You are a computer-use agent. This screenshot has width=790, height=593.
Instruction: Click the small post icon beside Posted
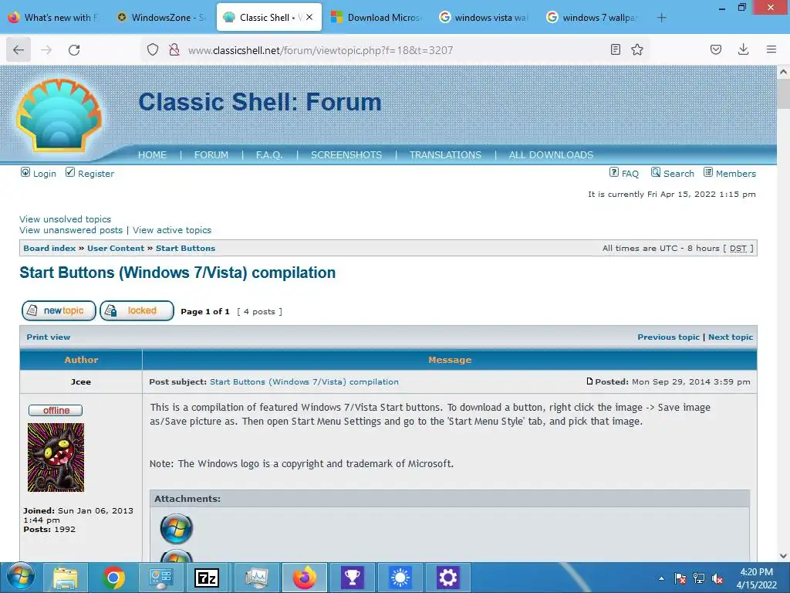(x=589, y=381)
